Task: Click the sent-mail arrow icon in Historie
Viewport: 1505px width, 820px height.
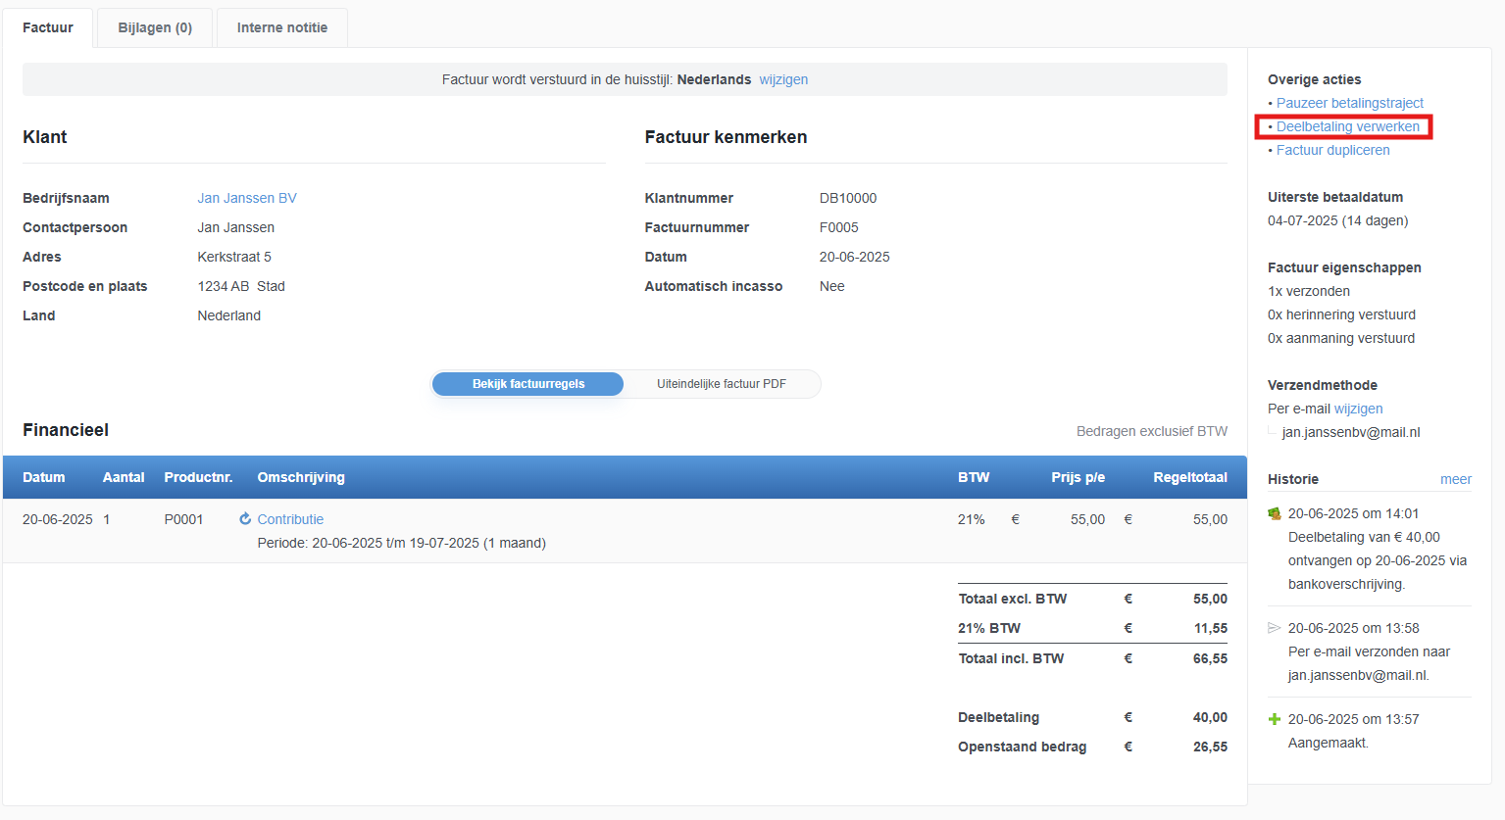Action: [x=1275, y=628]
